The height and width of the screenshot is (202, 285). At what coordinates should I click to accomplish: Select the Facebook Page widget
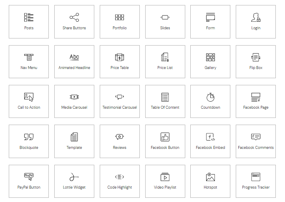tap(256, 101)
